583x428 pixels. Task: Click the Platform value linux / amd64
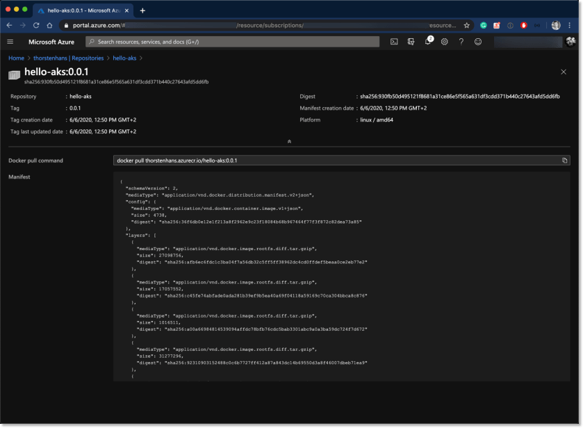pos(376,120)
